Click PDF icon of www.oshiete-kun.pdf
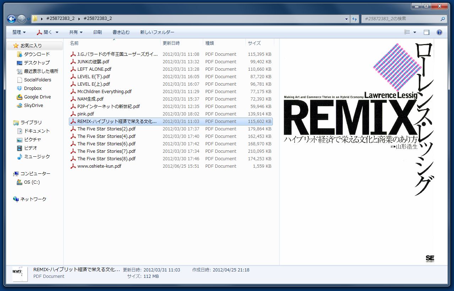Screen dimensions: 454x291 tap(73, 166)
